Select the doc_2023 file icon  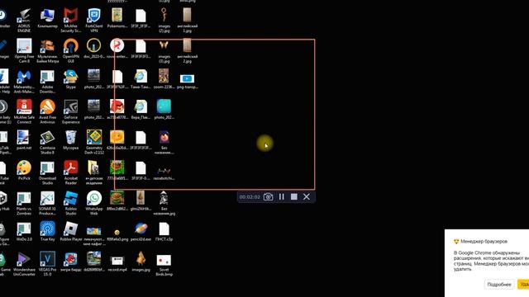[93, 49]
